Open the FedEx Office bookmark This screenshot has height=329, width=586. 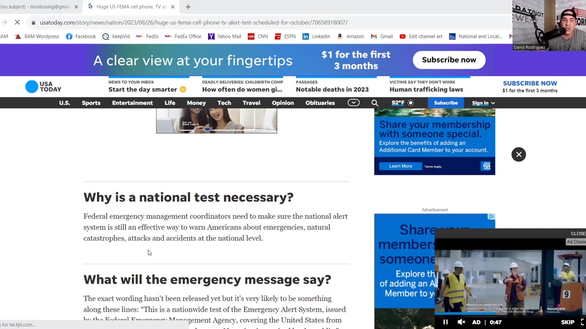click(183, 36)
